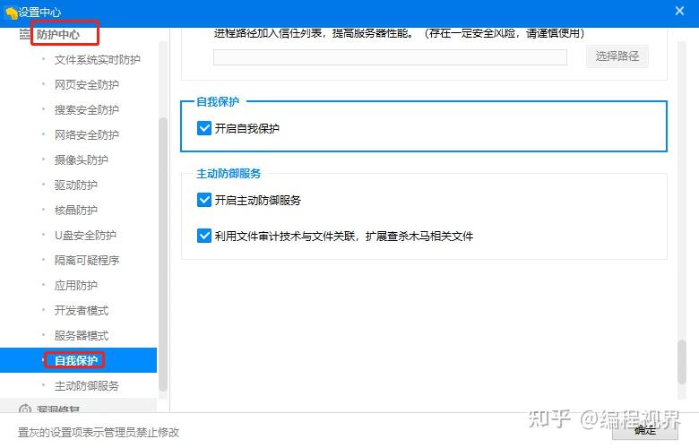Select 服务器模式 in sidebar

(82, 335)
